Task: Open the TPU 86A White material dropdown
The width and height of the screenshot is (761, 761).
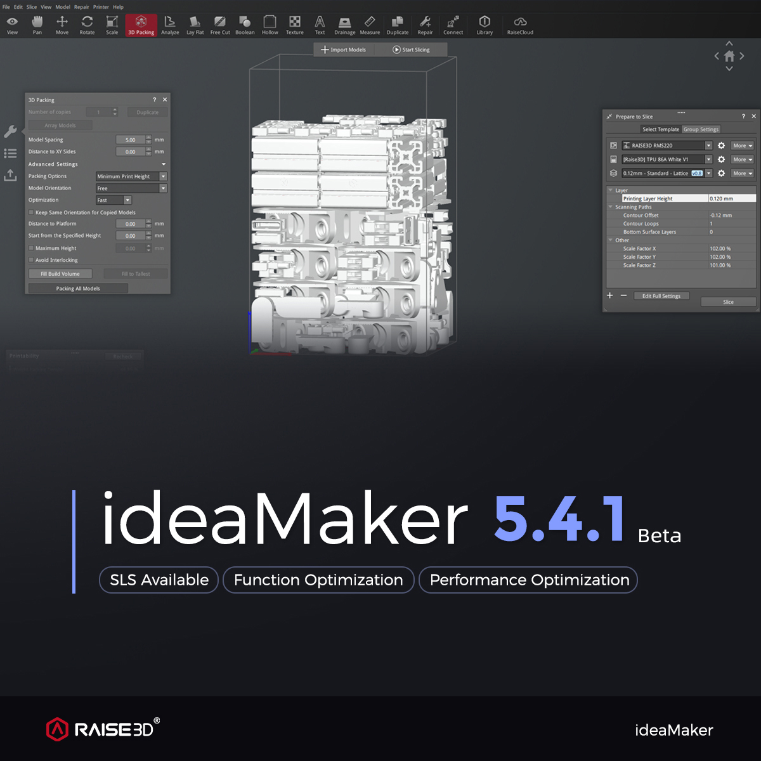Action: coord(667,160)
